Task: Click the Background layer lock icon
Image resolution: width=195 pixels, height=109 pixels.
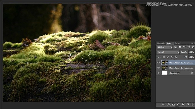Action: 192,73
